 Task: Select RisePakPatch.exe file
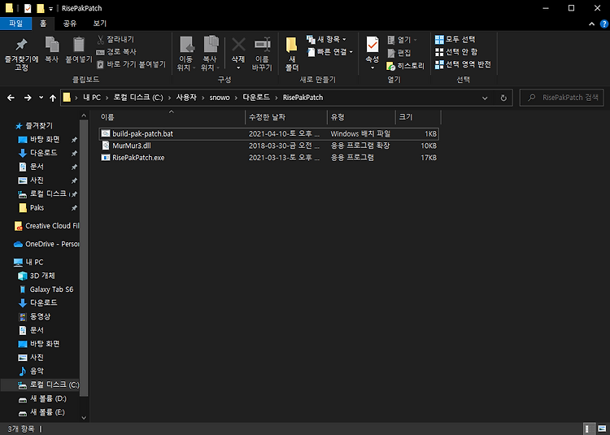coord(269,158)
